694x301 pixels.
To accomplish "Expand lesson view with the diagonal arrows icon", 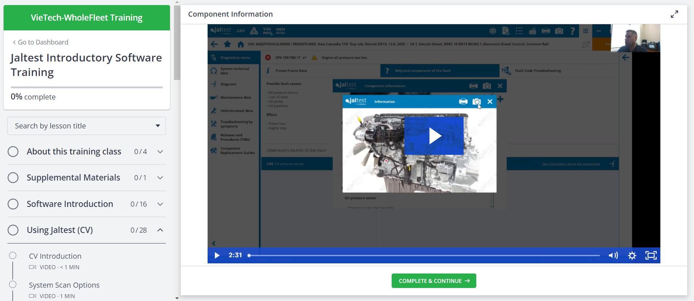I will (x=674, y=14).
